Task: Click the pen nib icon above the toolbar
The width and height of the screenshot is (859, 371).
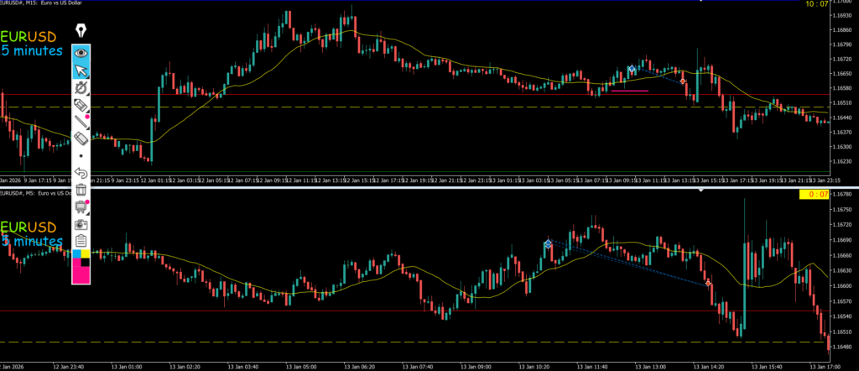Action: [81, 31]
